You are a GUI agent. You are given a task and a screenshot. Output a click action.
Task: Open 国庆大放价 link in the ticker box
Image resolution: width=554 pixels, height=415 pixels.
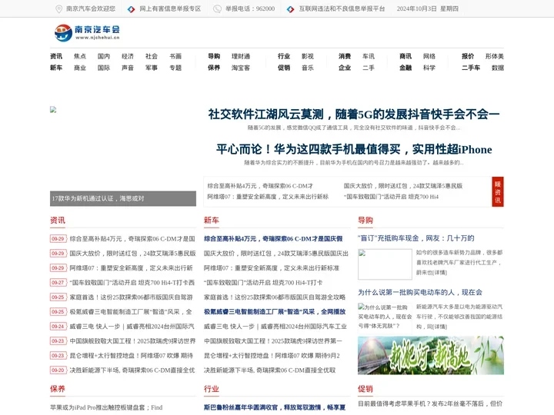point(402,186)
